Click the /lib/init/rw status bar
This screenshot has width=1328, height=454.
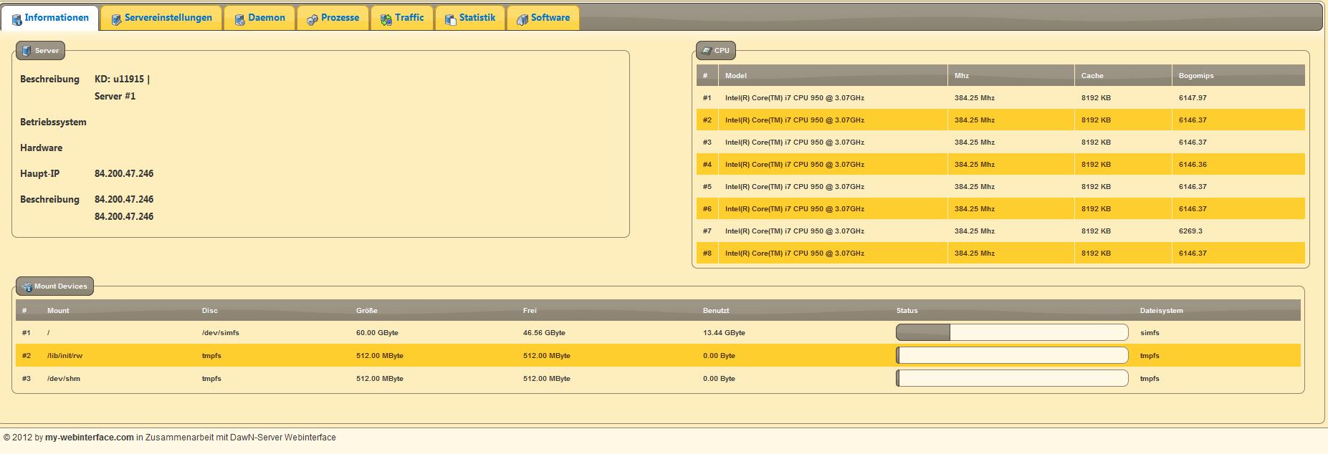(x=1011, y=355)
